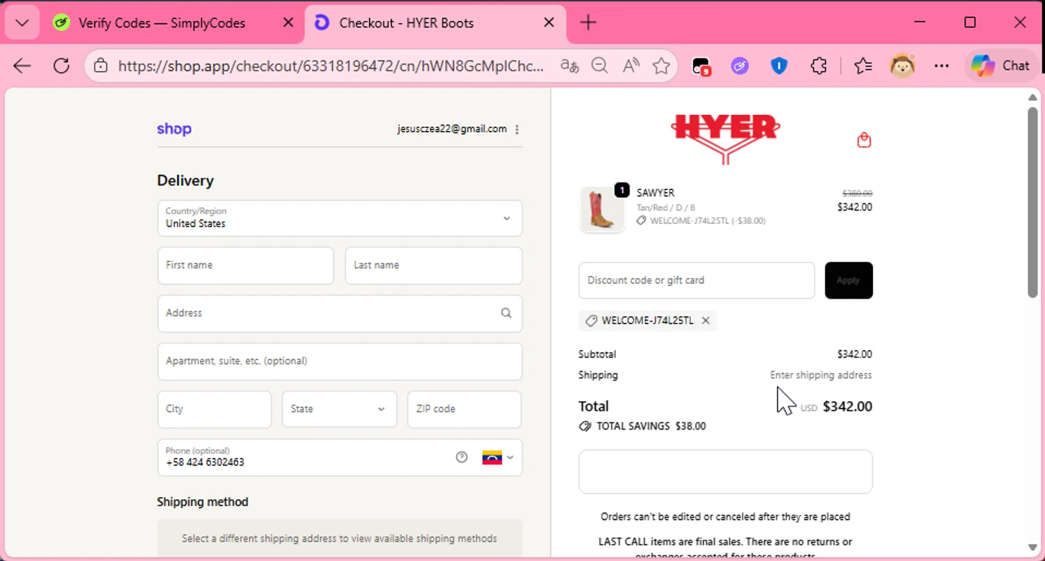This screenshot has width=1045, height=561.
Task: Open the translate page icon
Action: coord(569,66)
